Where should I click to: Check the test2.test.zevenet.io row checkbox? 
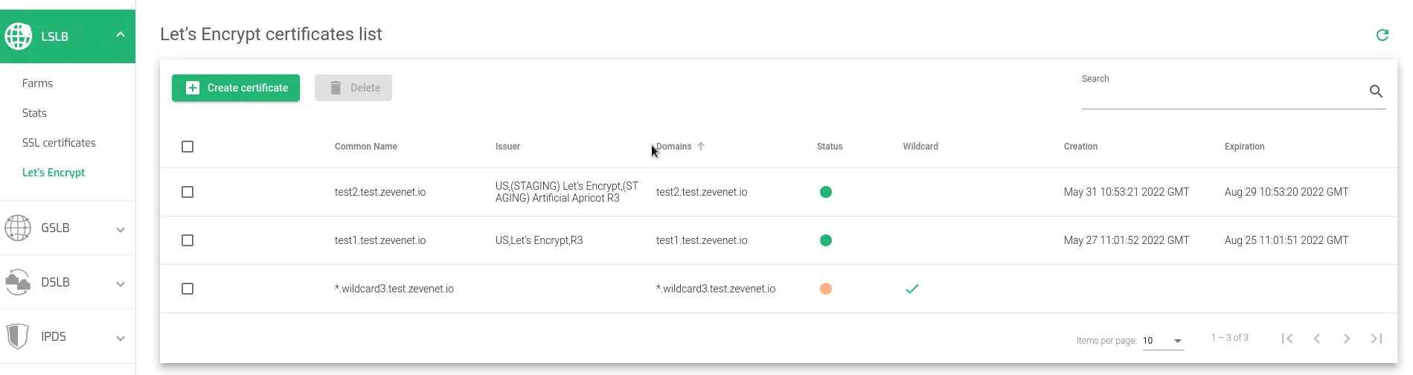point(188,192)
